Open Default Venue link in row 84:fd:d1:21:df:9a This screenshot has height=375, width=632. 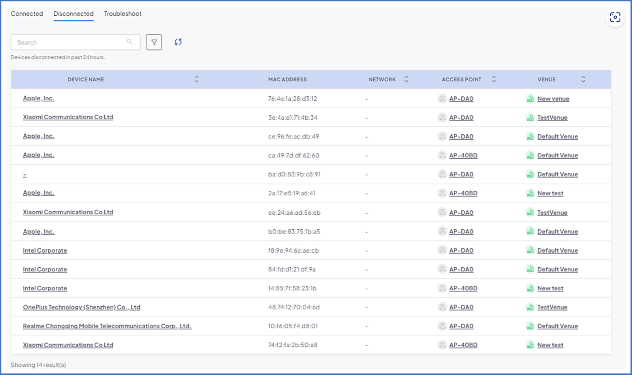558,269
